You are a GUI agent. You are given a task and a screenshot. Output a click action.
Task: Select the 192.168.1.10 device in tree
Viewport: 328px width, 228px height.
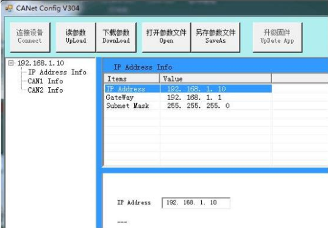click(x=41, y=63)
